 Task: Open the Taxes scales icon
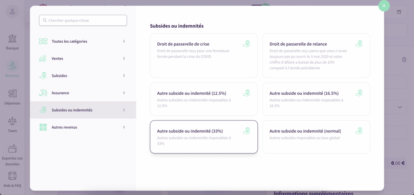click(12, 121)
